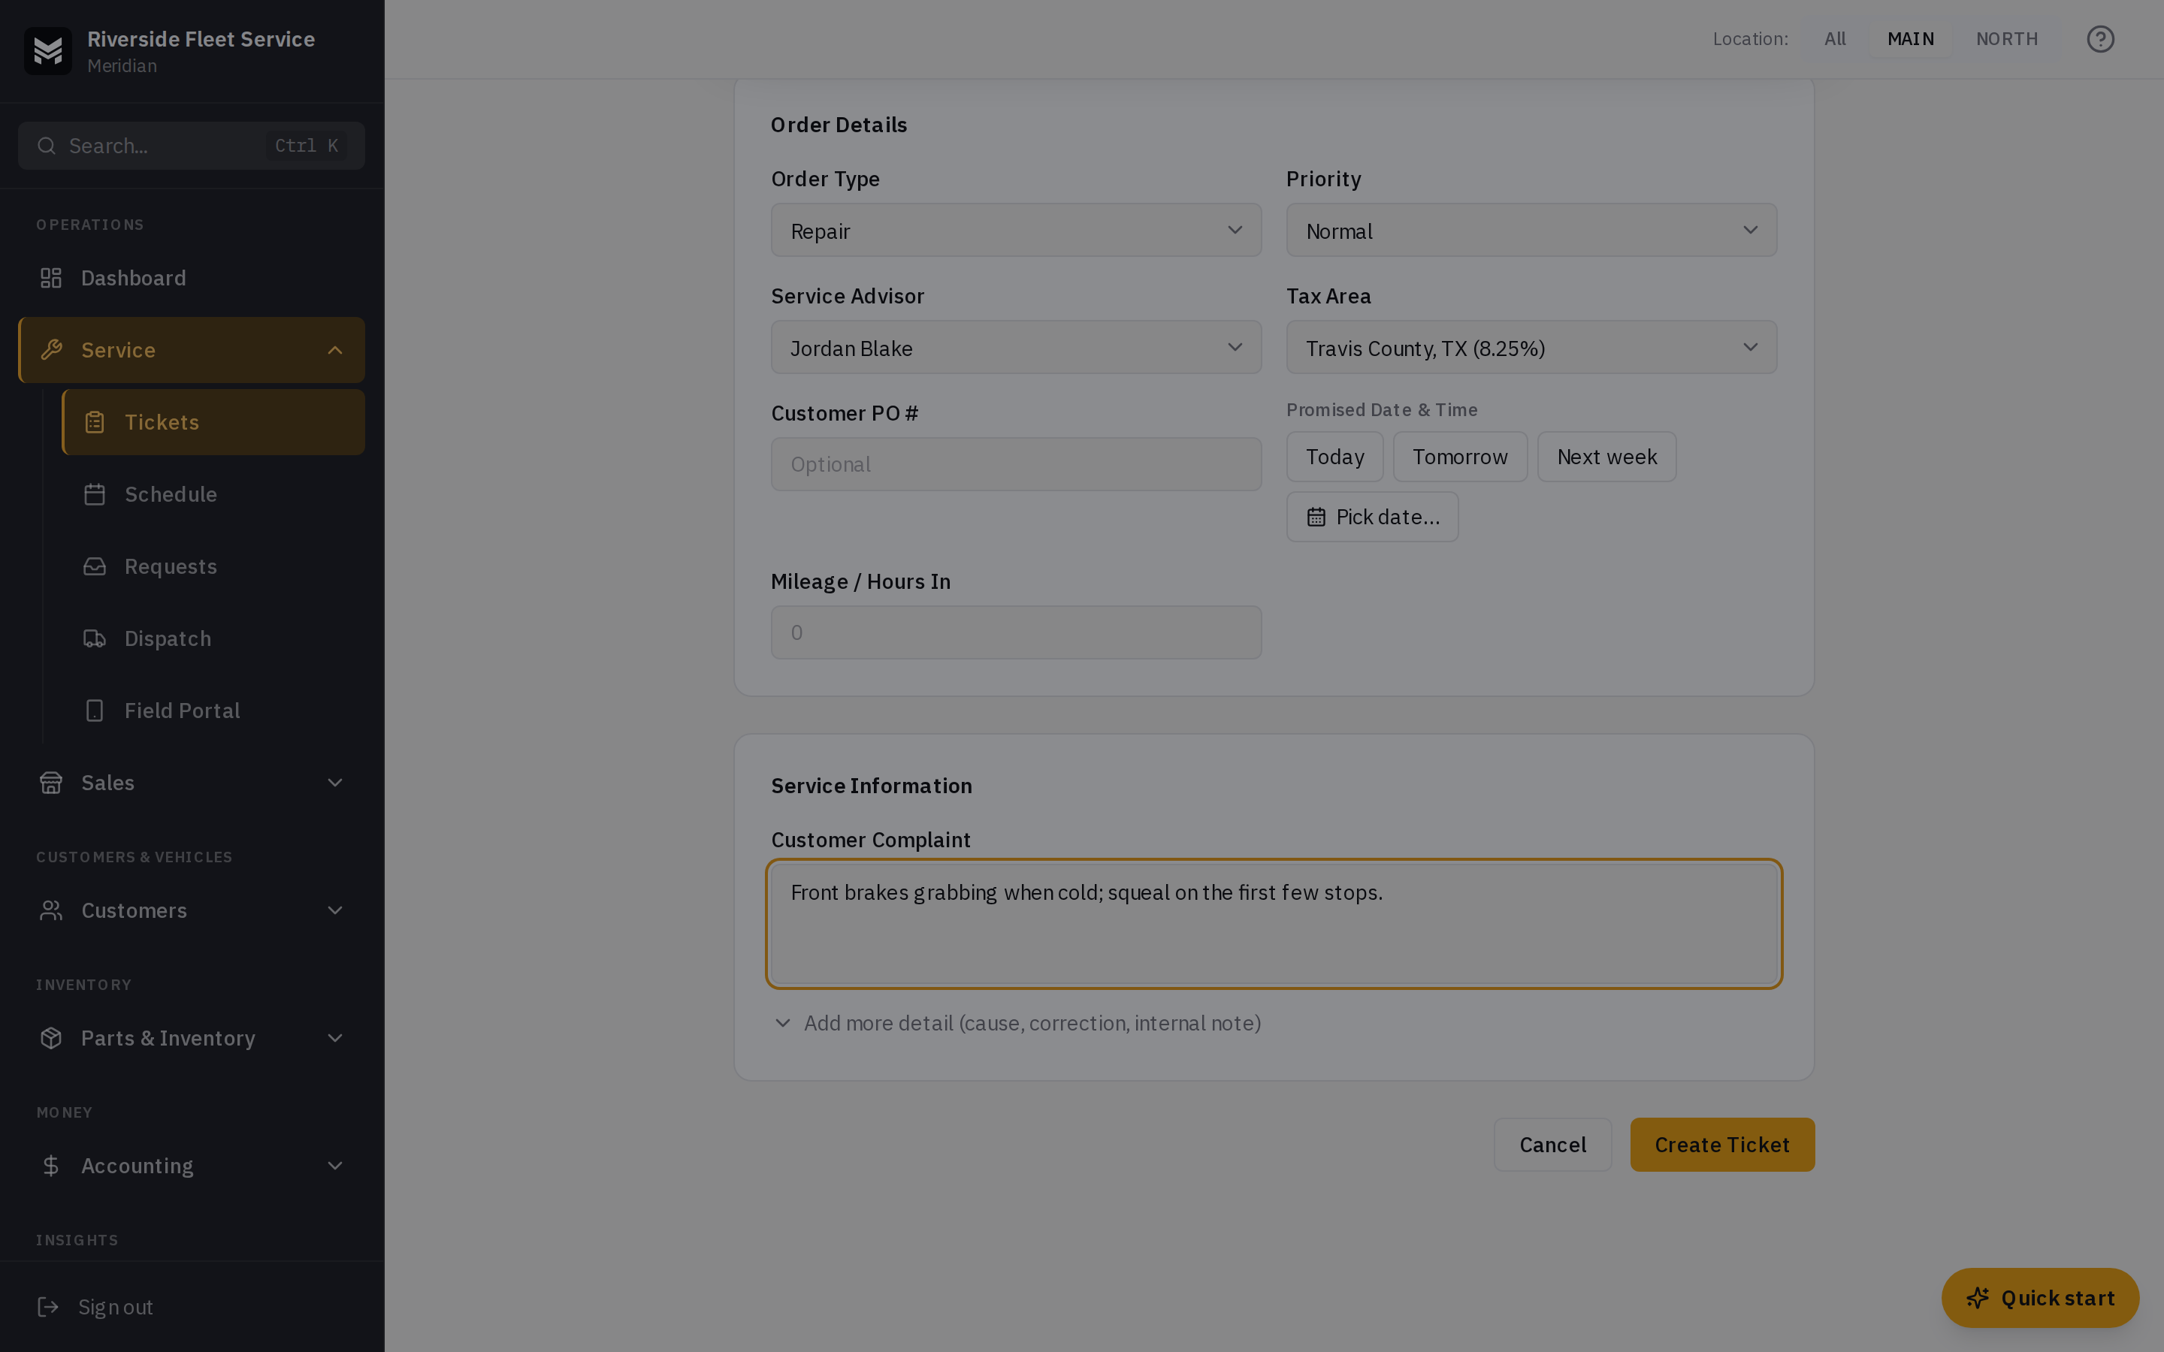This screenshot has width=2164, height=1352.
Task: Choose Today as promised date
Action: click(1335, 457)
